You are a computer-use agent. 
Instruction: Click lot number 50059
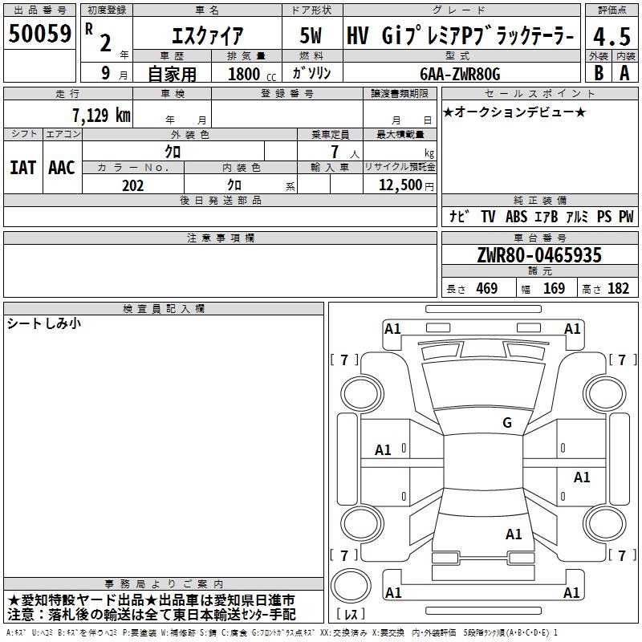[x=39, y=34]
